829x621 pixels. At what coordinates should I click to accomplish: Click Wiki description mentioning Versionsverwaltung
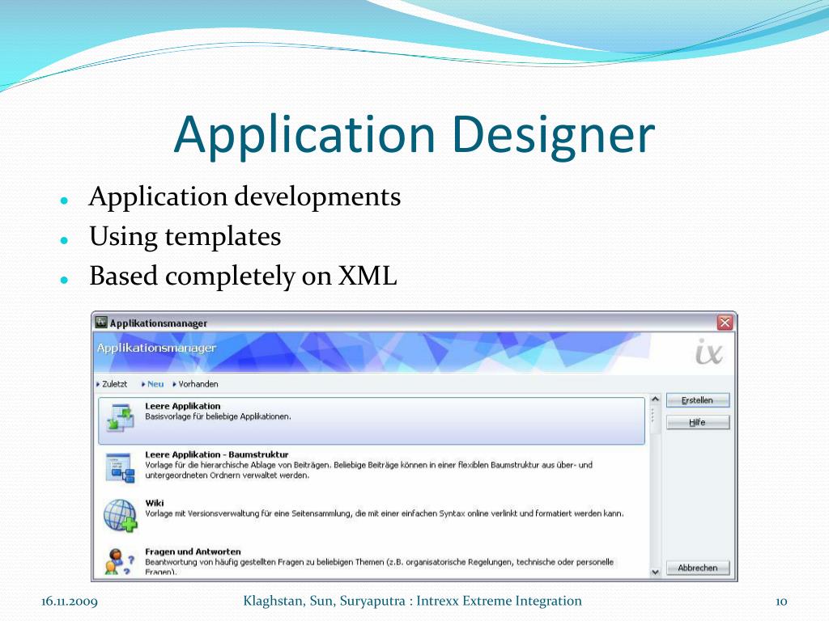[x=385, y=513]
